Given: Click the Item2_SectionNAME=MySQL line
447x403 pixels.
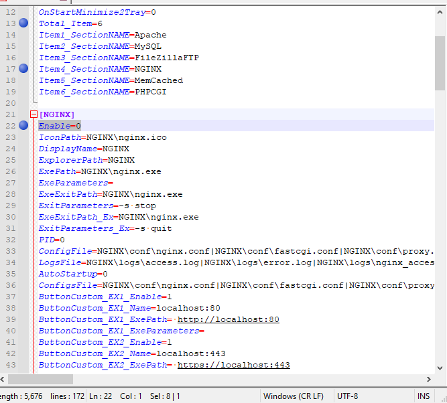Looking at the screenshot, I should pos(100,46).
